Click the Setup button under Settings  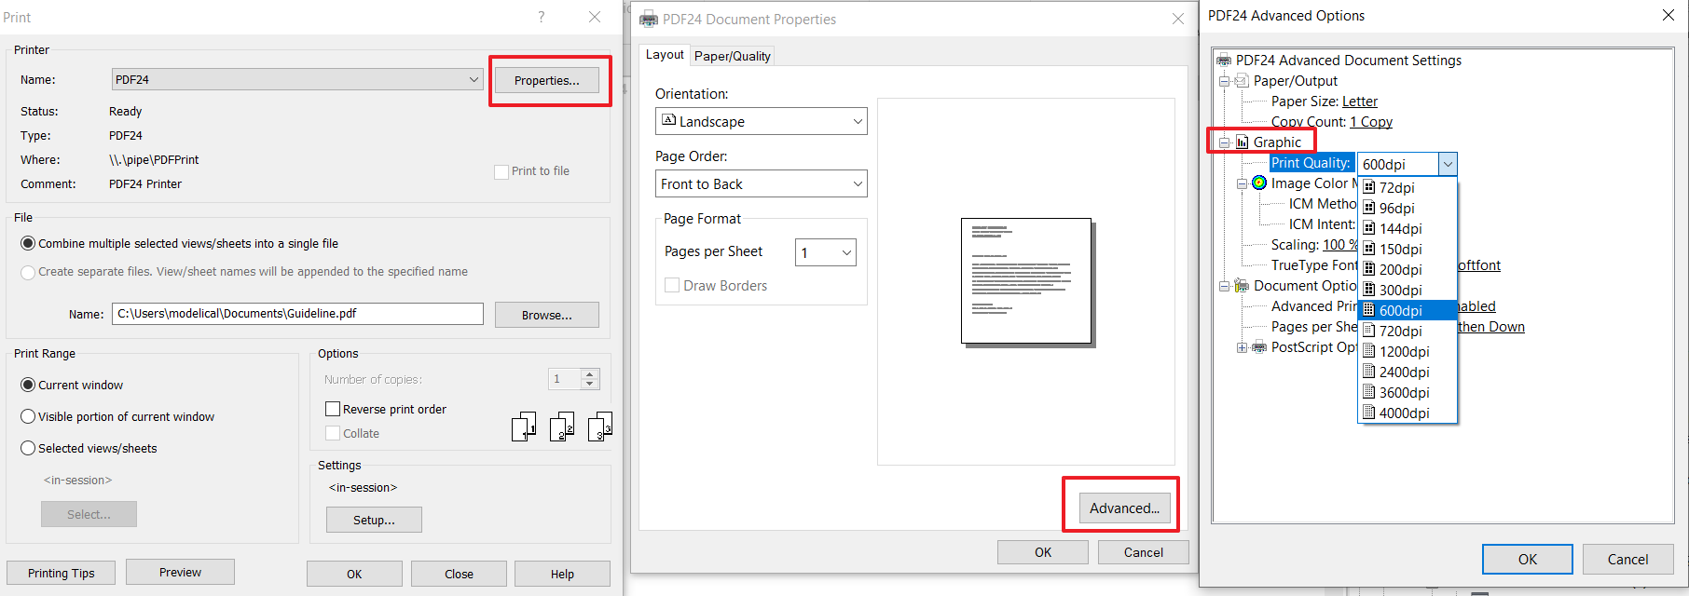click(374, 520)
